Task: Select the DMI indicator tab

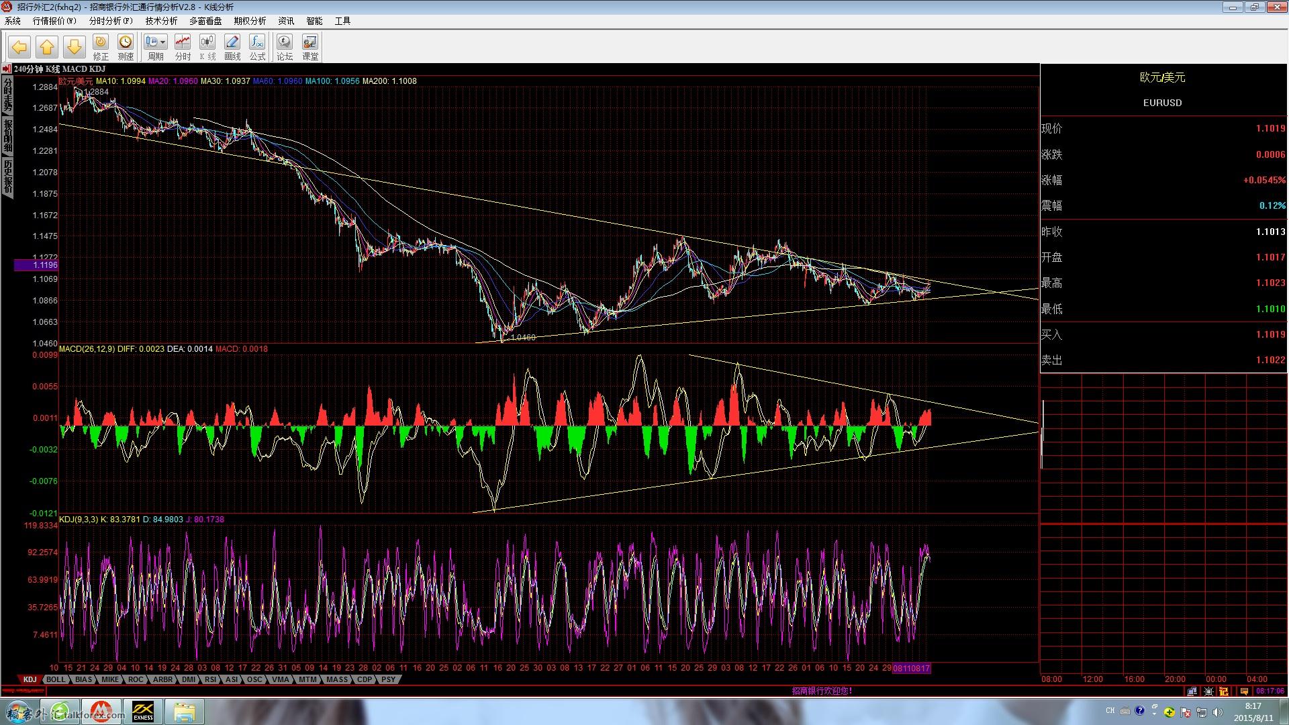Action: tap(189, 679)
